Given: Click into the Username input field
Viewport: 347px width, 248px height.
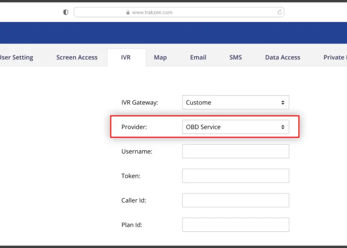Looking at the screenshot, I should [235, 151].
